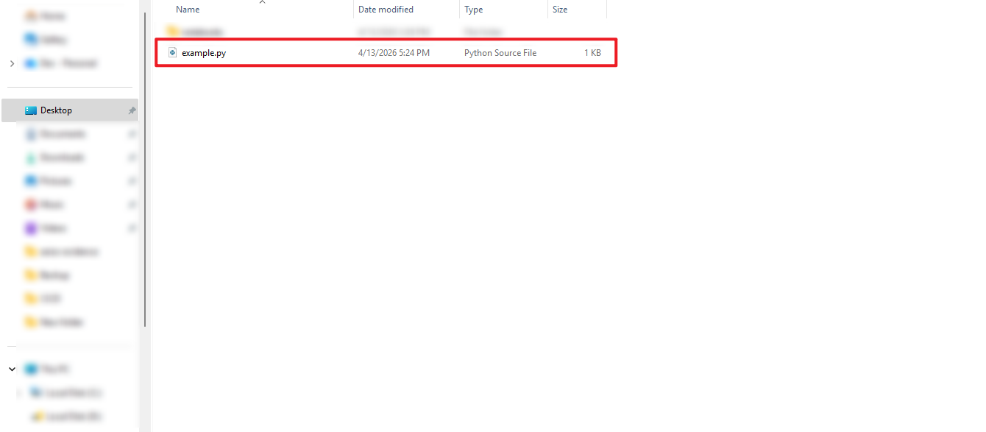The image size is (986, 432).
Task: Open Pictures from the Quick access list
Action: pos(56,181)
